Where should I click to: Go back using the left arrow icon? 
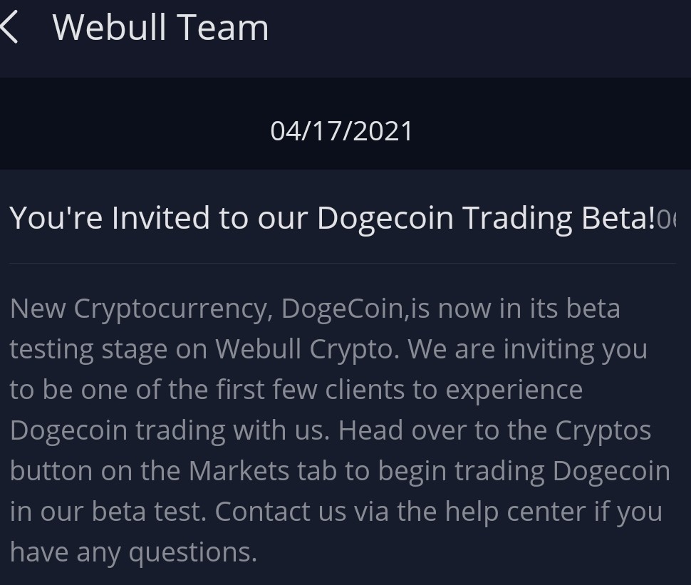coord(9,27)
